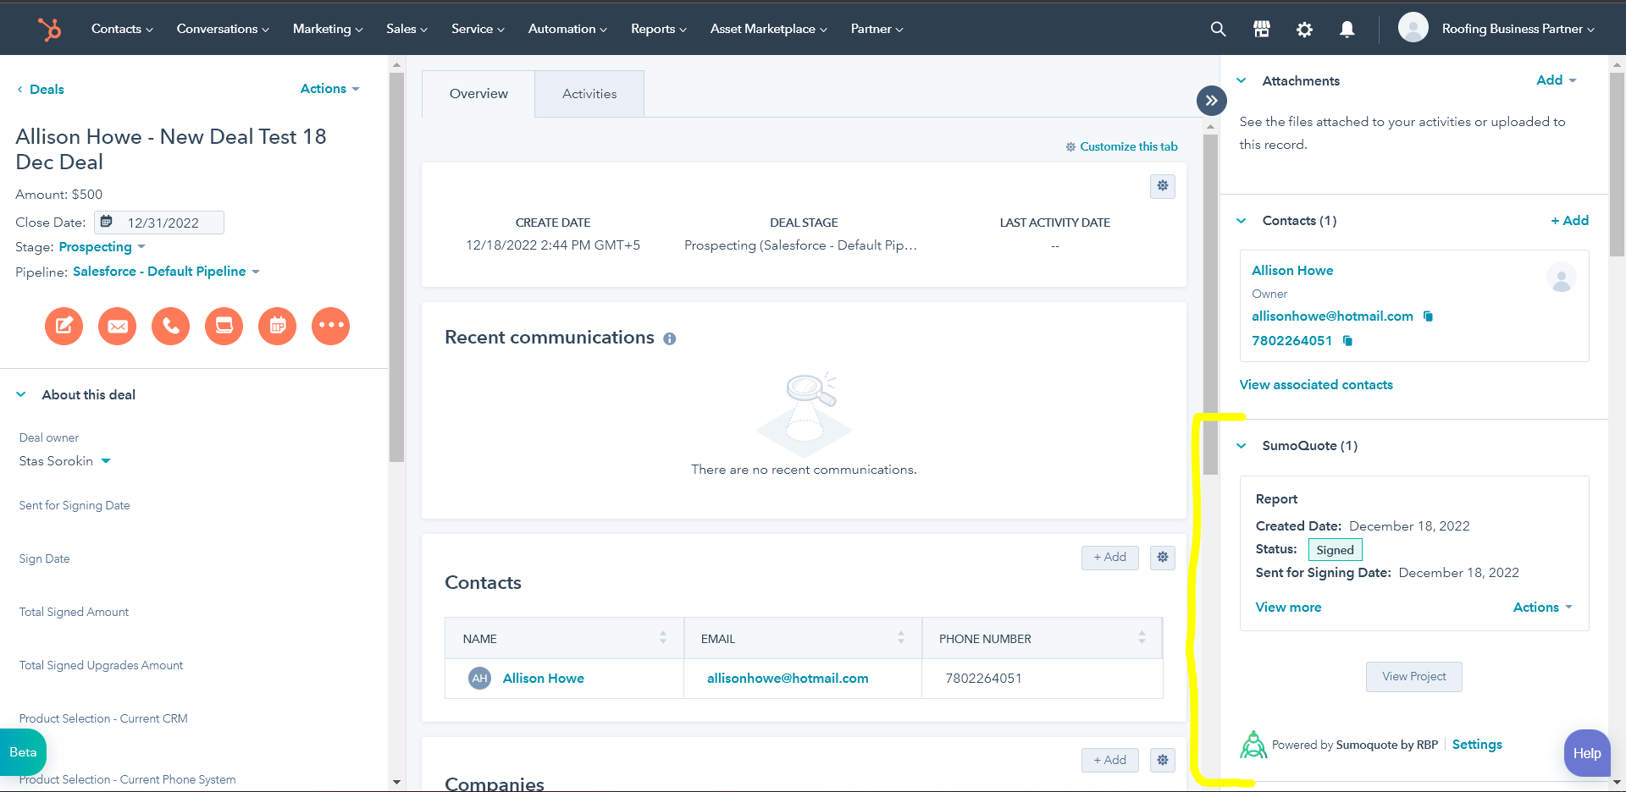This screenshot has height=792, width=1626.
Task: Click + Add button in Companies card
Action: [x=1109, y=760]
